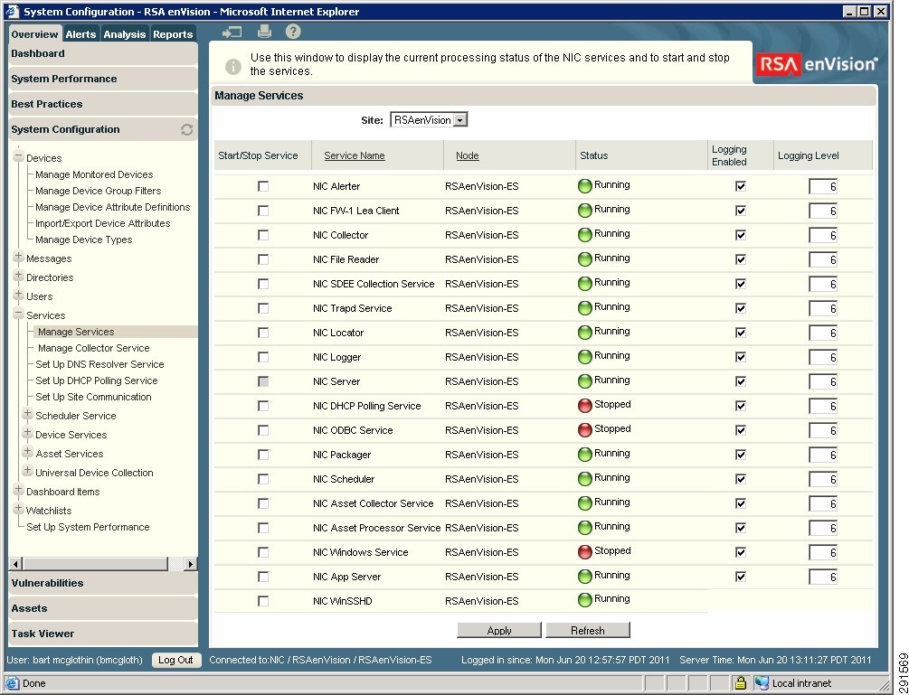
Task: Click the login/export arrow toolbar icon
Action: point(232,32)
